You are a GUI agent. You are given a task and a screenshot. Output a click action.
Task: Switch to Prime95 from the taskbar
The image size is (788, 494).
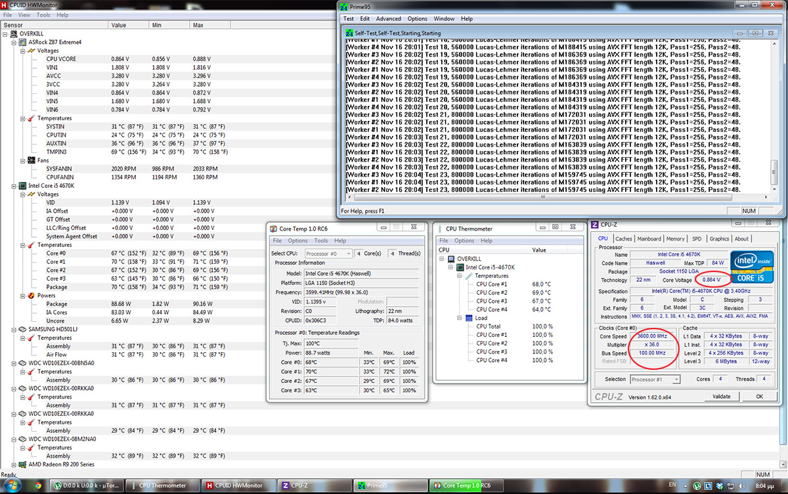point(389,485)
